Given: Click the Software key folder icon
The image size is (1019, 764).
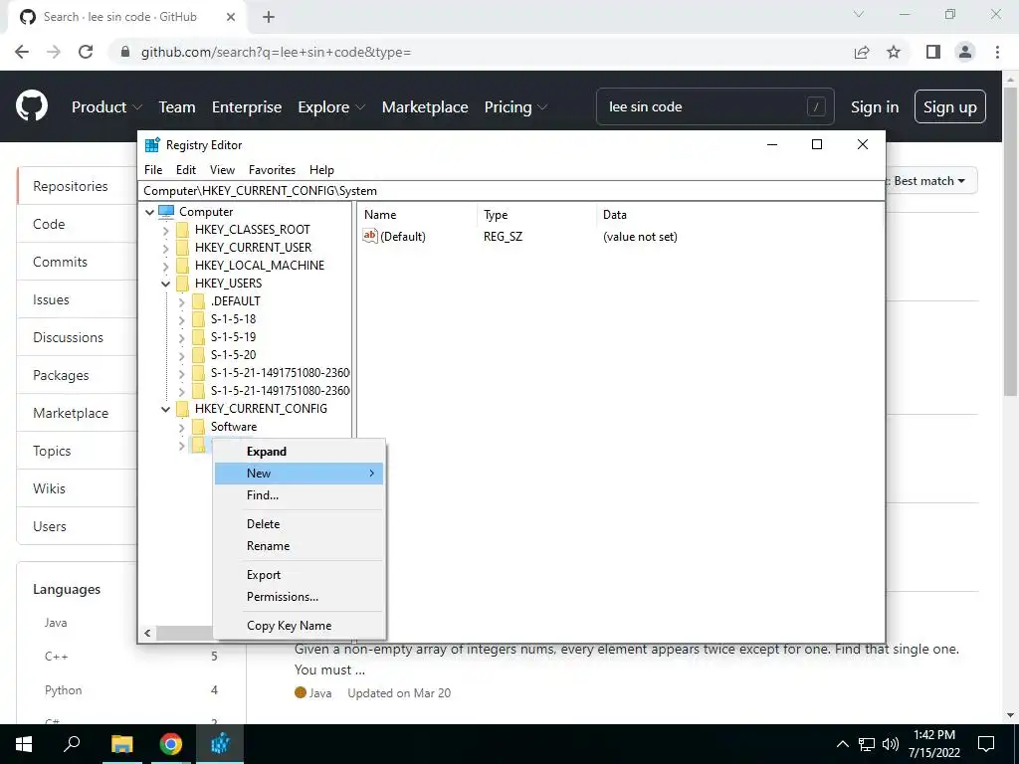Looking at the screenshot, I should pos(198,427).
